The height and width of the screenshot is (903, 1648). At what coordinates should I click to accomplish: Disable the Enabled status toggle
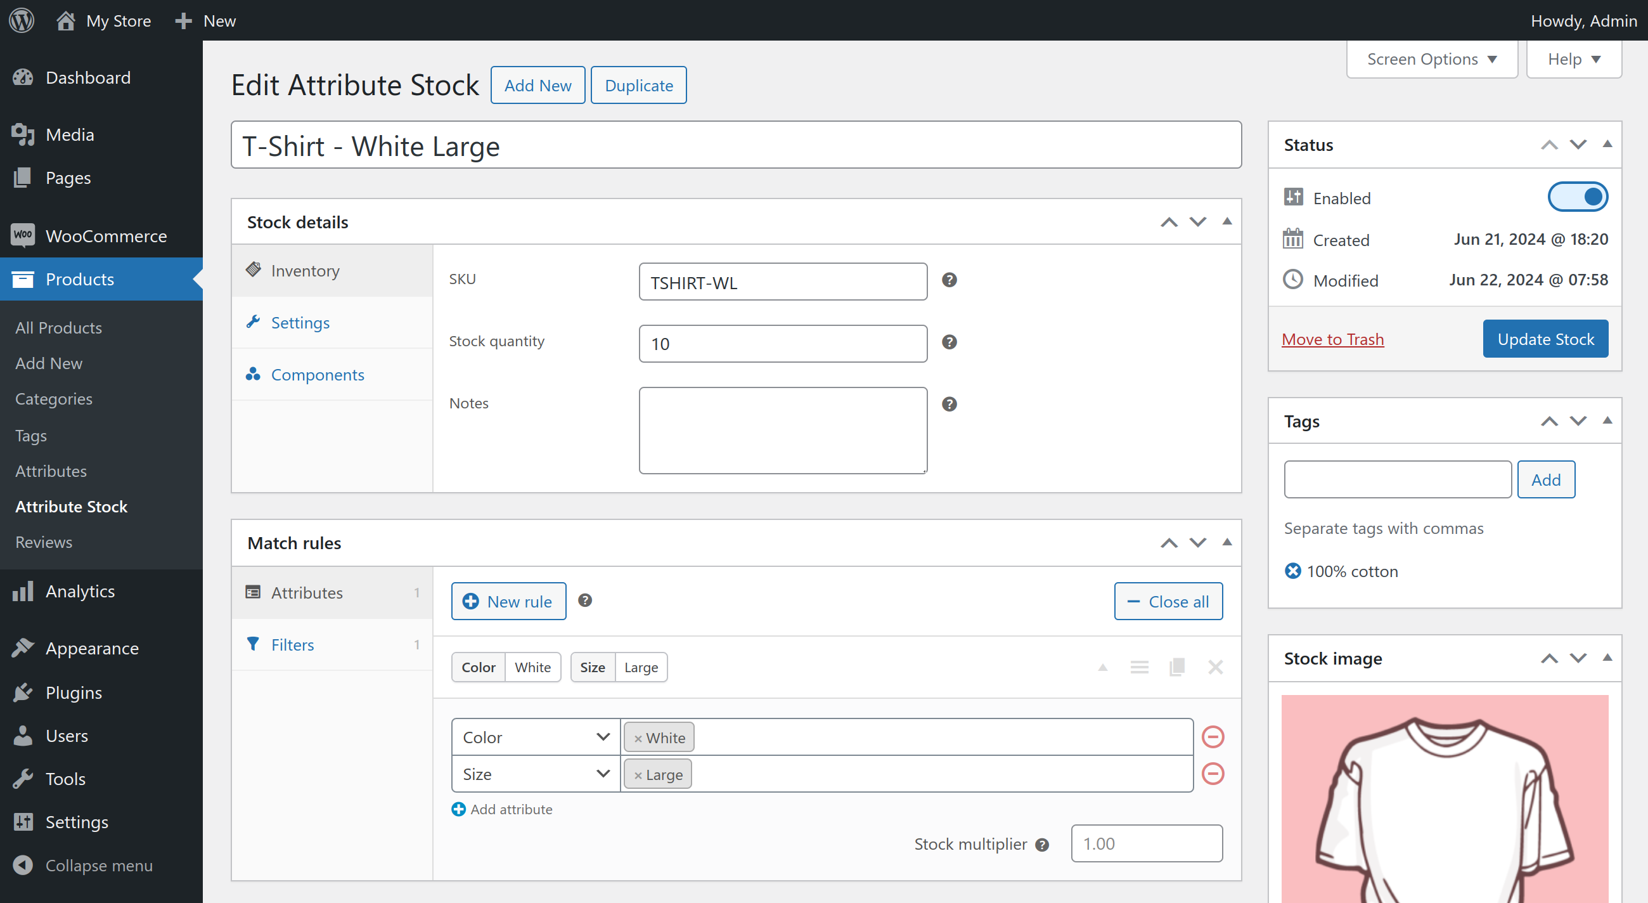click(x=1578, y=197)
